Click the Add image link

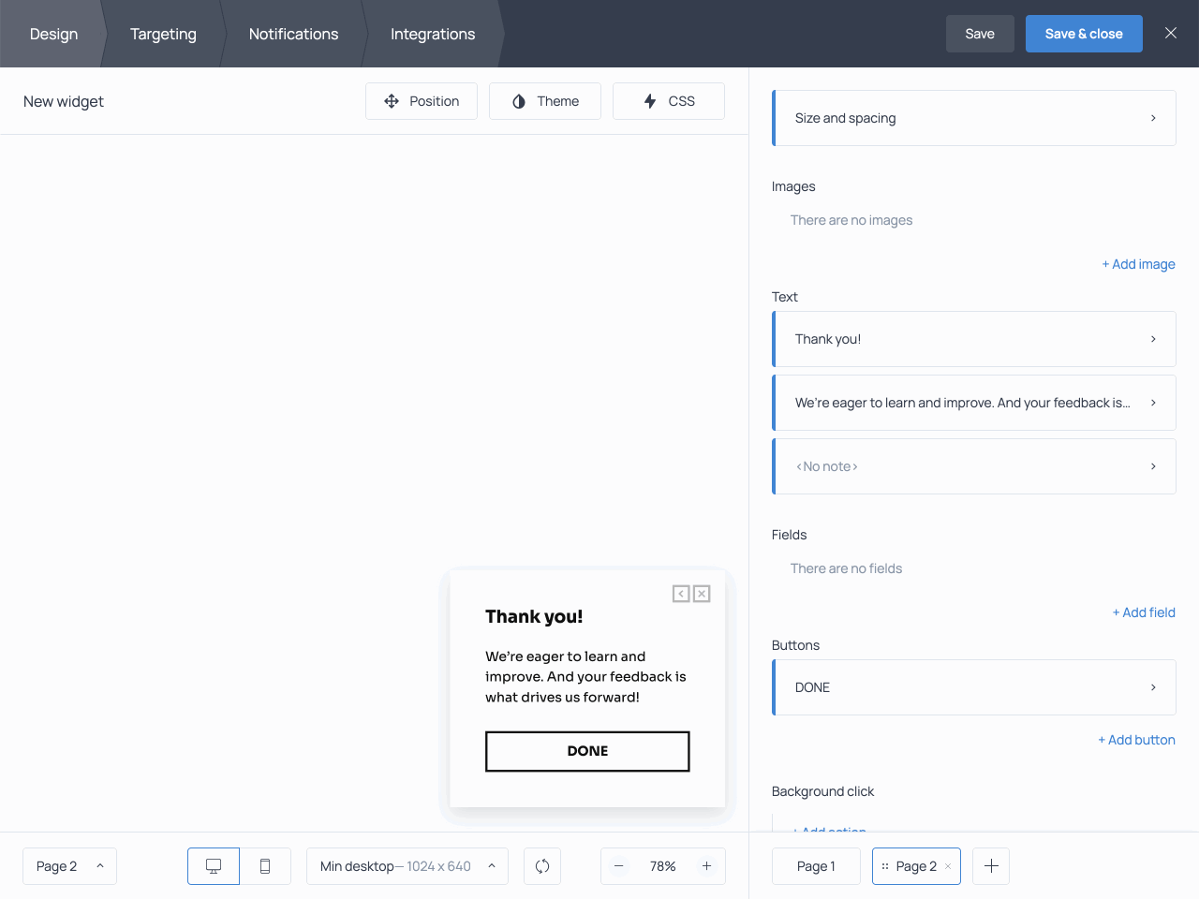point(1138,264)
